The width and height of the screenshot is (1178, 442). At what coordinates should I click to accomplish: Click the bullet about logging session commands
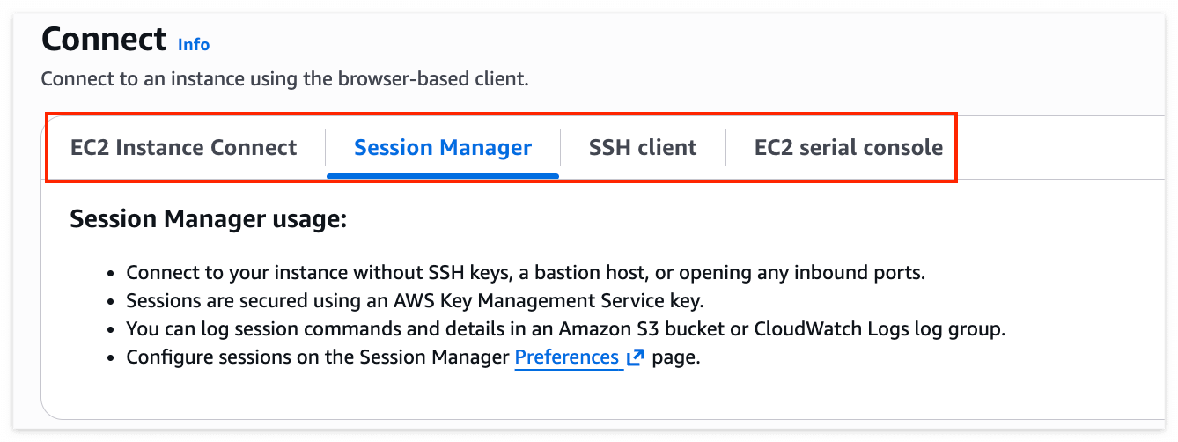[565, 329]
